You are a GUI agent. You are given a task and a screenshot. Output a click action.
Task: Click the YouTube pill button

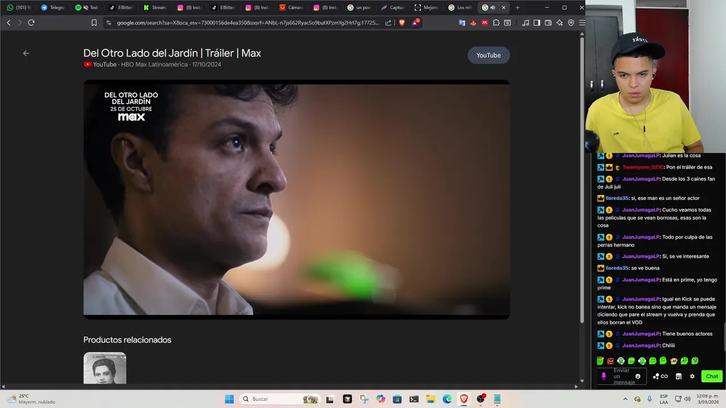click(x=488, y=55)
